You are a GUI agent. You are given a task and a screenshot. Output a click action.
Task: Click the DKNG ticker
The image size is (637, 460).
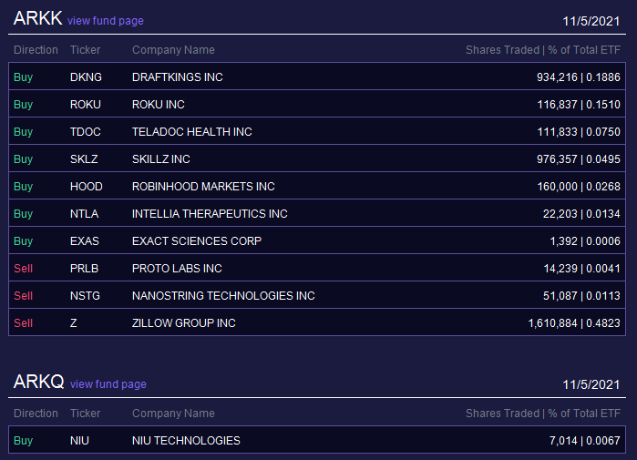[86, 77]
